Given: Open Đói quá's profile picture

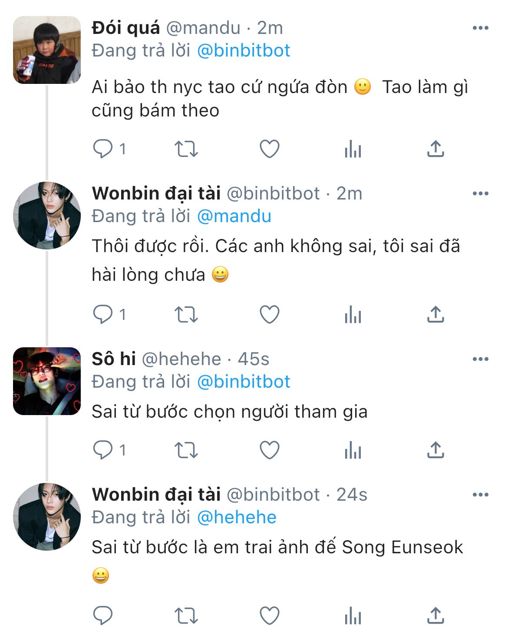Looking at the screenshot, I should [x=47, y=50].
